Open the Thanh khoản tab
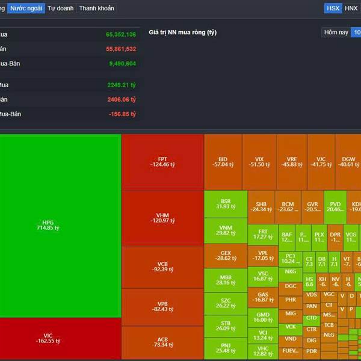The width and height of the screenshot is (361, 361). pos(96,8)
